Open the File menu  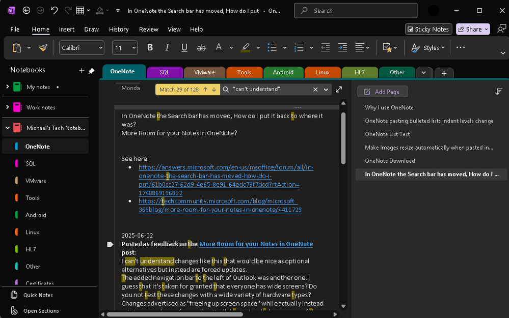[x=15, y=29]
